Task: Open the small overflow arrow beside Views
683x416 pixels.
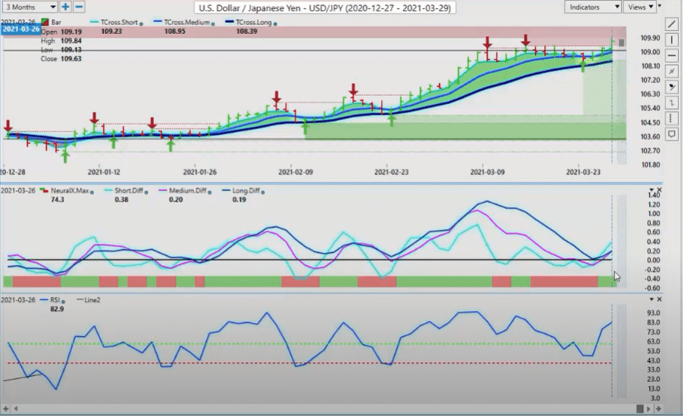Action: [x=660, y=6]
